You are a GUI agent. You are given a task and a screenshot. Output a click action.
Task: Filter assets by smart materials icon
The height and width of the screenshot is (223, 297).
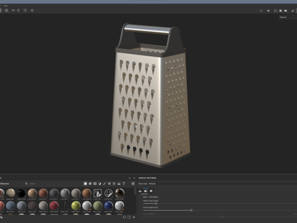pos(90,183)
